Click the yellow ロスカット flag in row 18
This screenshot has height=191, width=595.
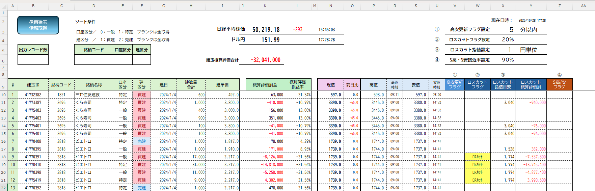tap(477, 157)
